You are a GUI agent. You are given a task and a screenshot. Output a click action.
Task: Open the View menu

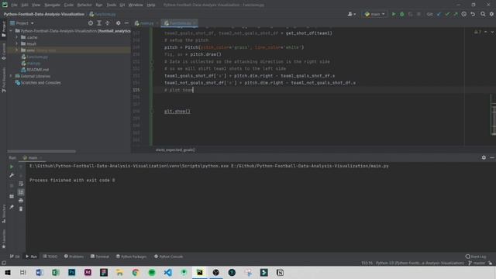point(36,5)
